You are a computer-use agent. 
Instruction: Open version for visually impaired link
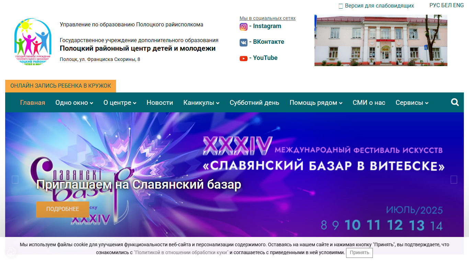click(x=379, y=6)
